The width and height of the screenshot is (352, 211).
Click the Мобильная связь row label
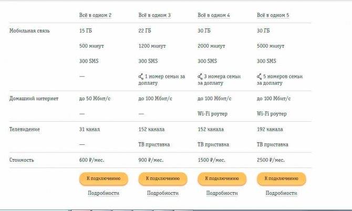point(29,31)
